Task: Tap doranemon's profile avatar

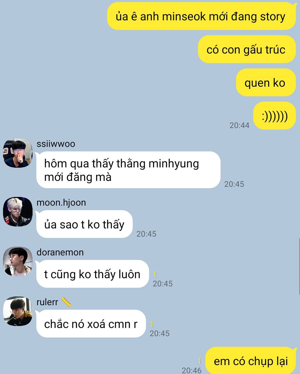Action: coord(18,261)
